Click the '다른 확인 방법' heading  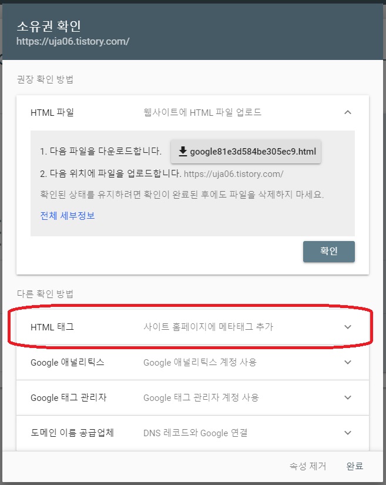[x=45, y=293]
